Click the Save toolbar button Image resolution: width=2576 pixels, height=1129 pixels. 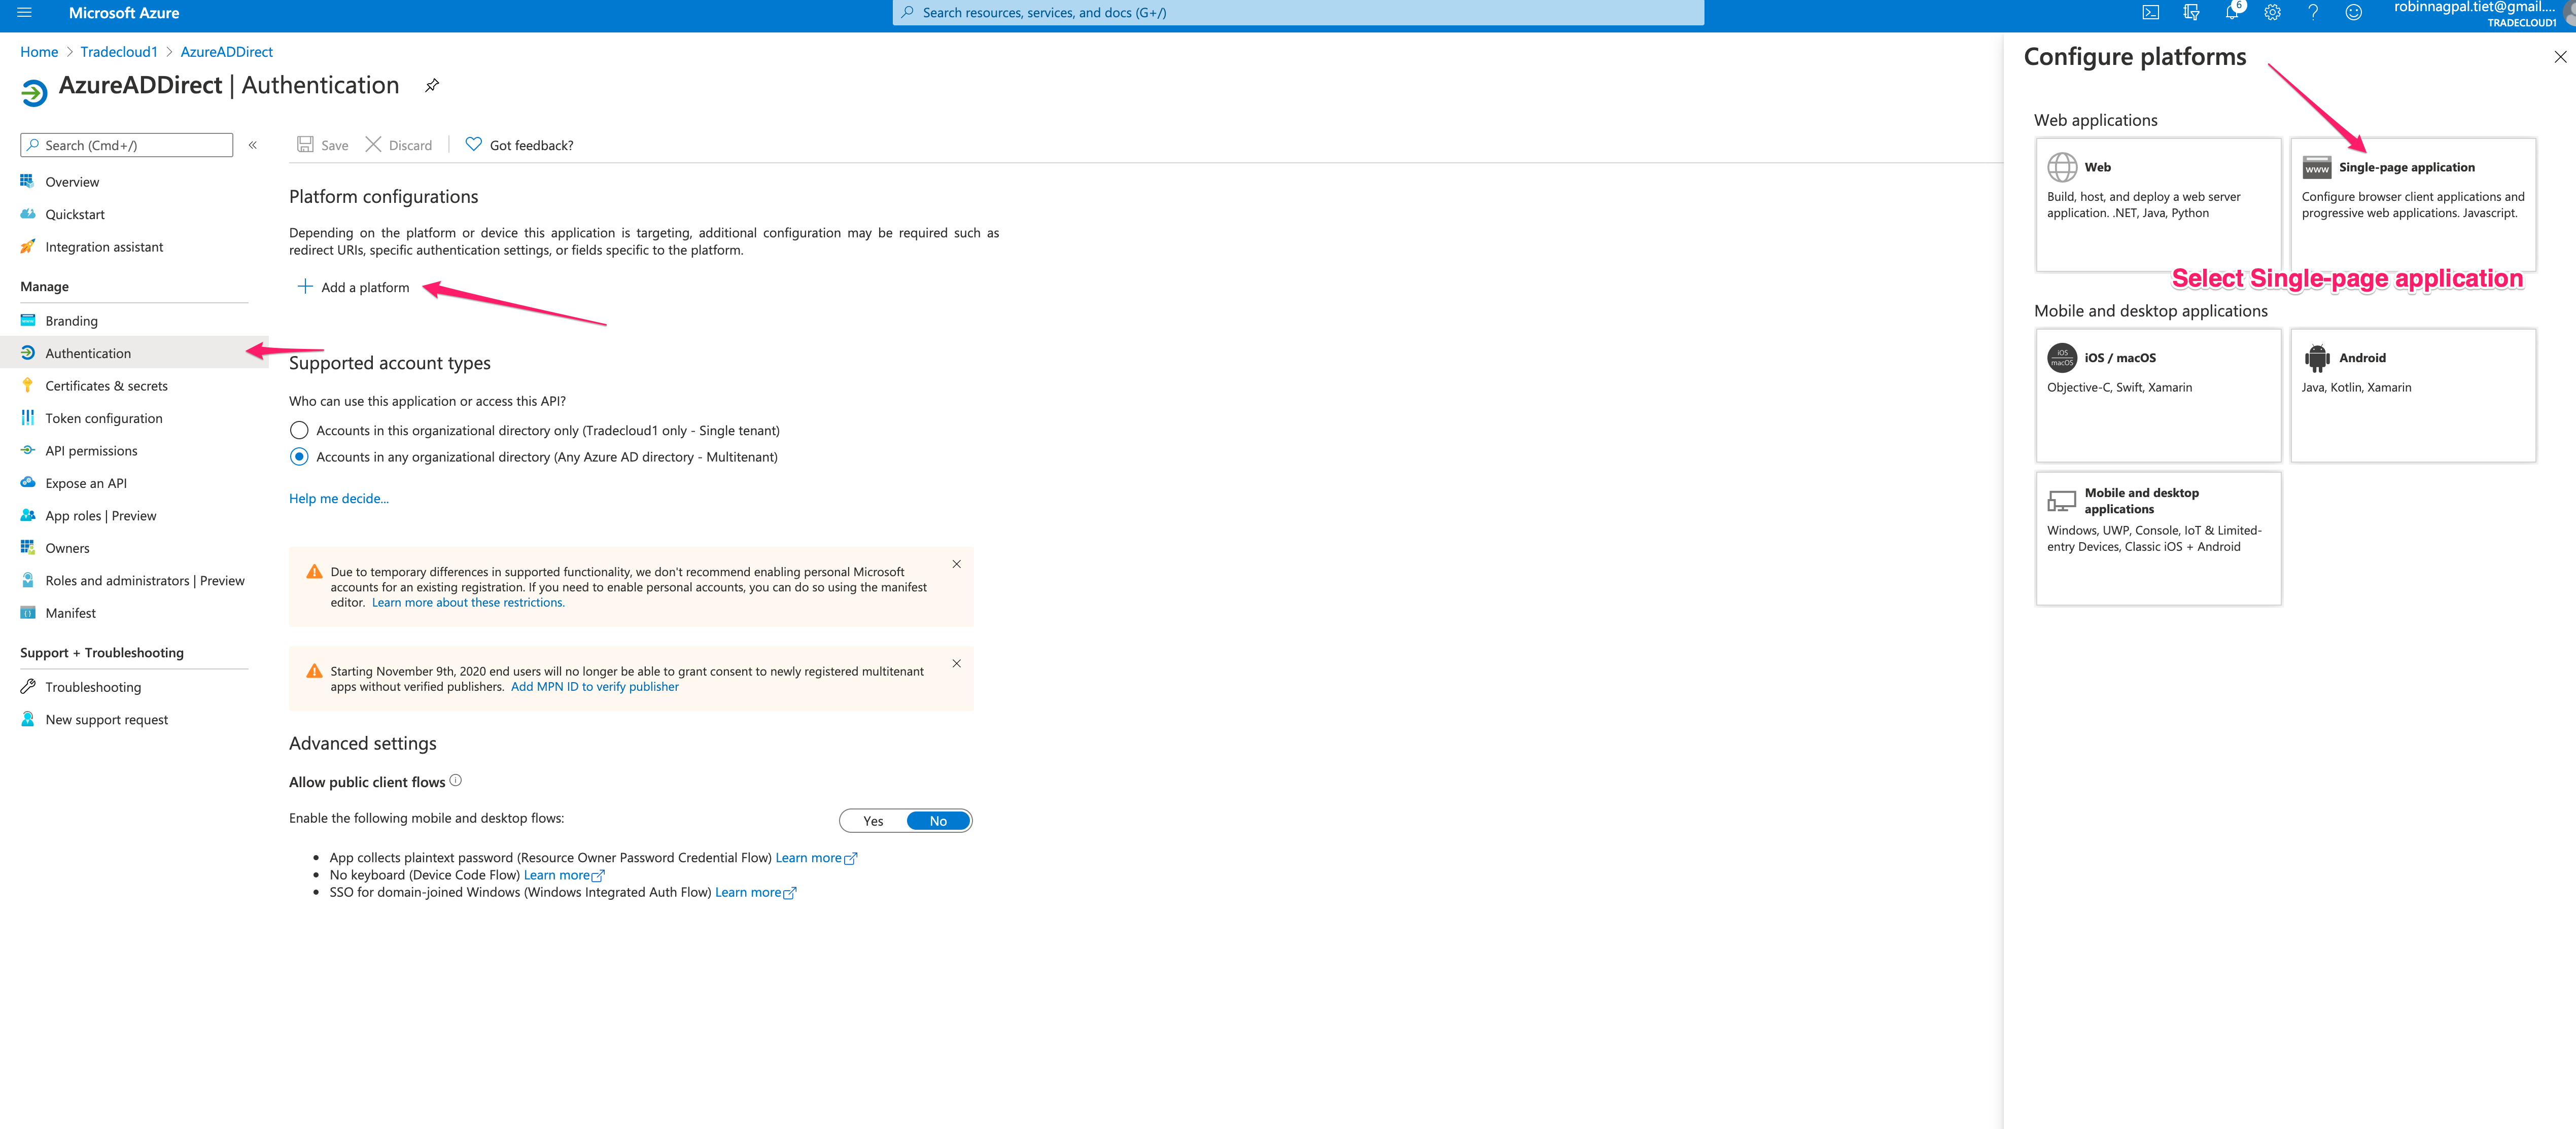click(x=323, y=146)
